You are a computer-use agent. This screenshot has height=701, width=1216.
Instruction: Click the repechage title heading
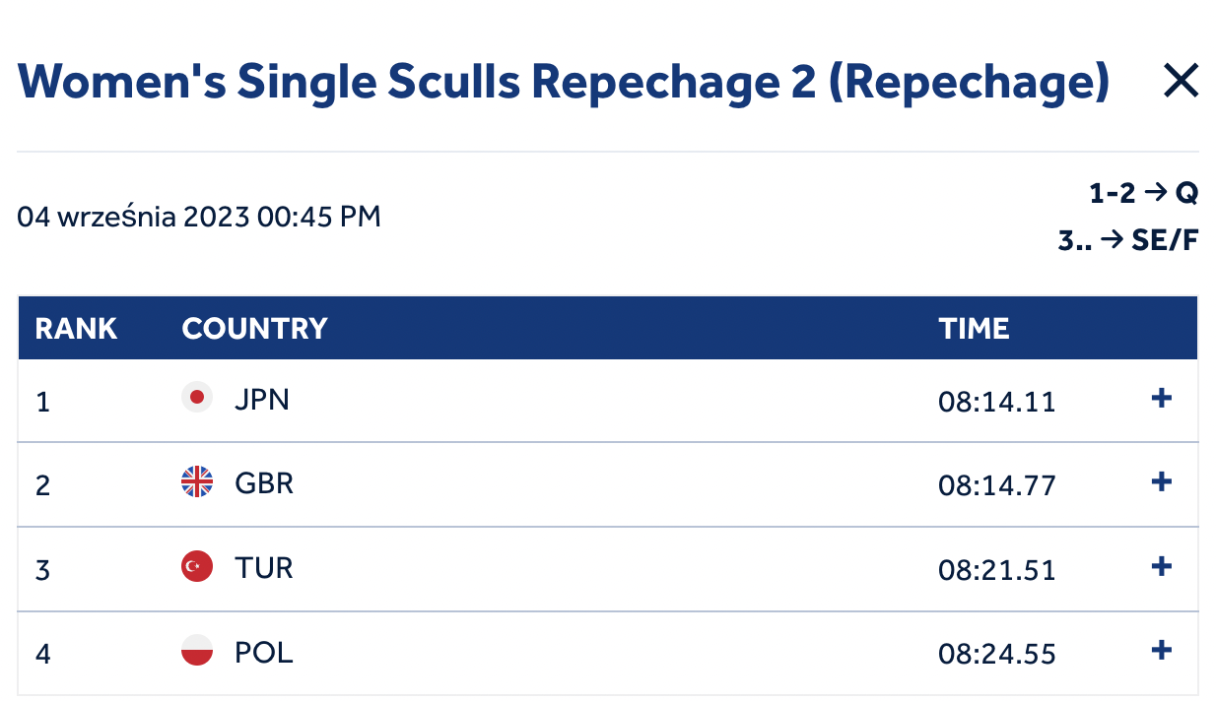pyautogui.click(x=564, y=82)
